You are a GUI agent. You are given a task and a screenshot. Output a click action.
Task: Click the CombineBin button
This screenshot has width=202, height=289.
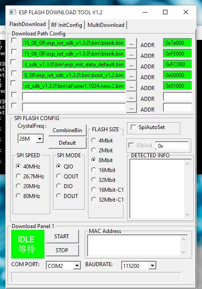coord(67,130)
